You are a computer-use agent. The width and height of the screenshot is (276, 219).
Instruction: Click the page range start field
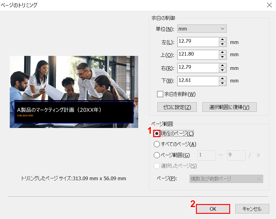(207, 155)
